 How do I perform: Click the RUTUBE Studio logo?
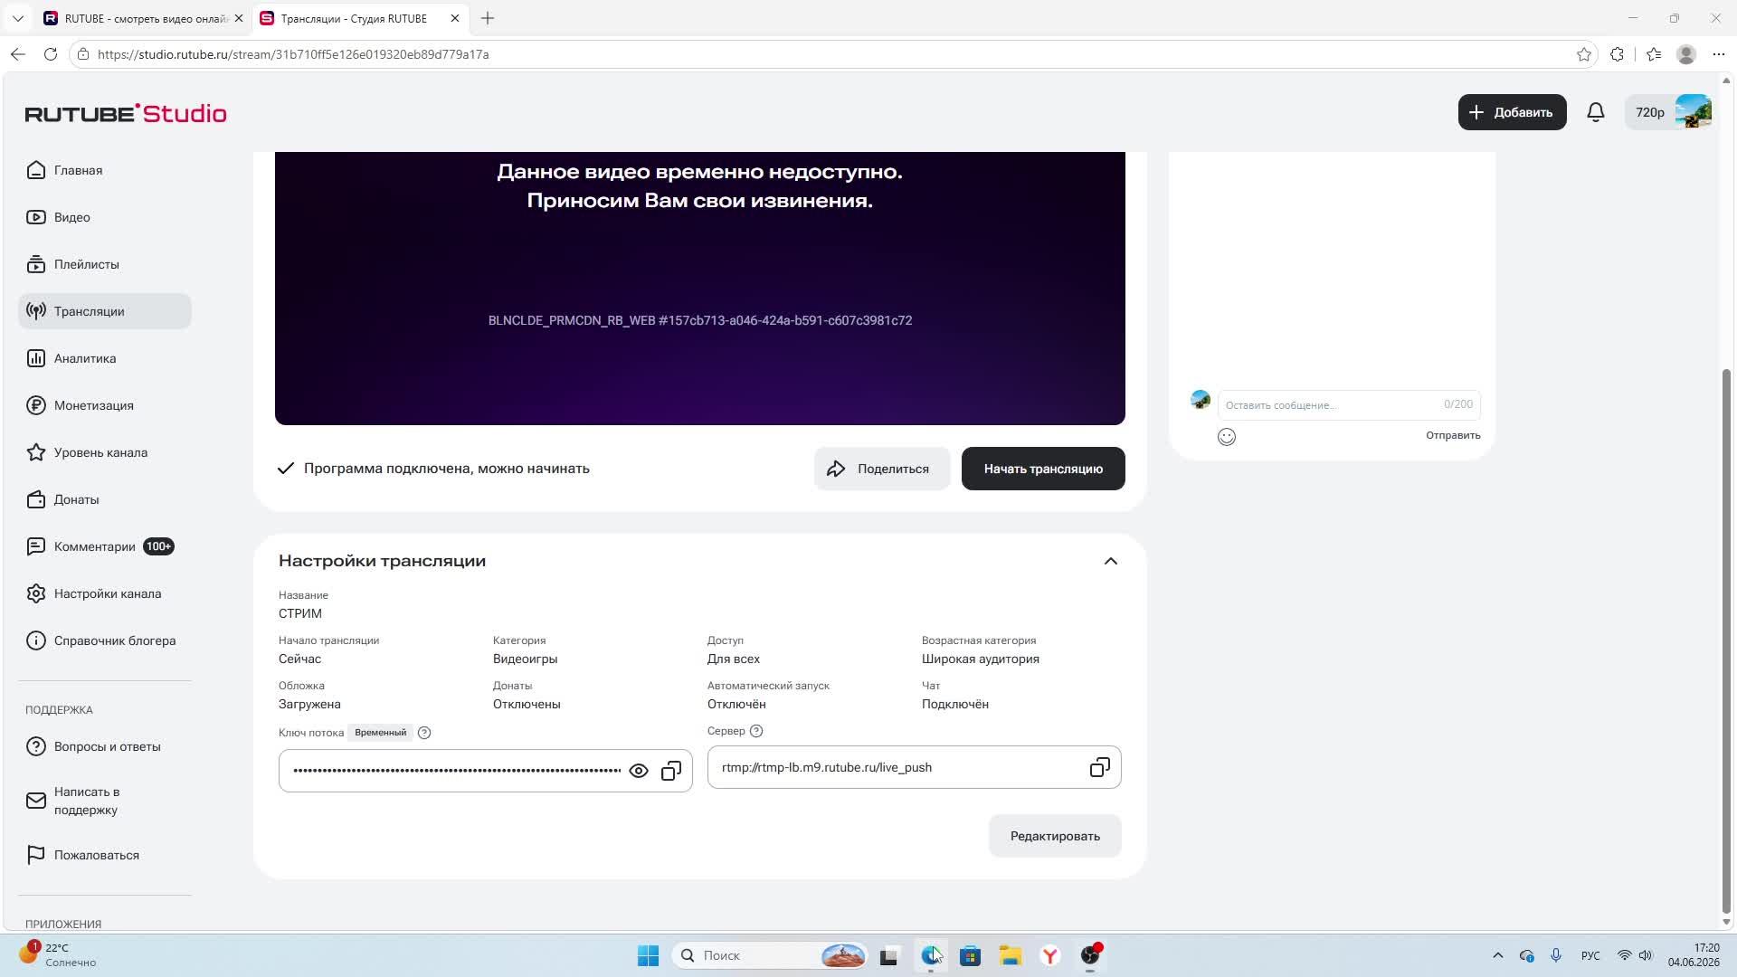pos(126,113)
